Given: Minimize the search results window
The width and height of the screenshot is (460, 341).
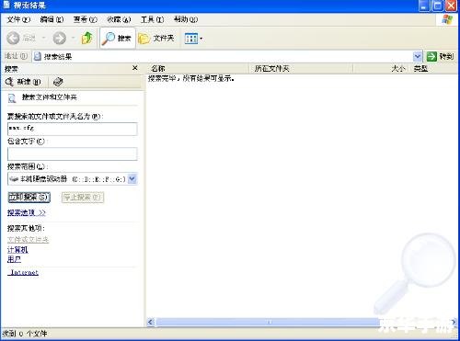Looking at the screenshot, I should (424, 6).
